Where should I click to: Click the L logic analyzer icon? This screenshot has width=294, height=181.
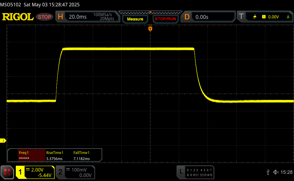click(181, 172)
